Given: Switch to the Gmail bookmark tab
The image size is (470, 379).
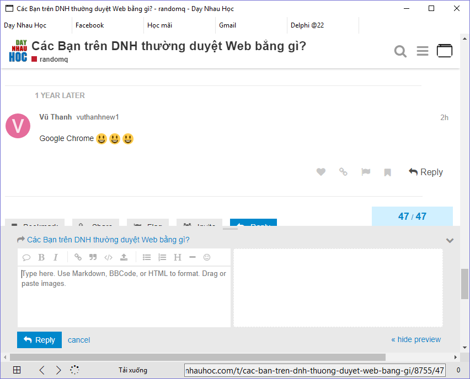Looking at the screenshot, I should point(228,25).
